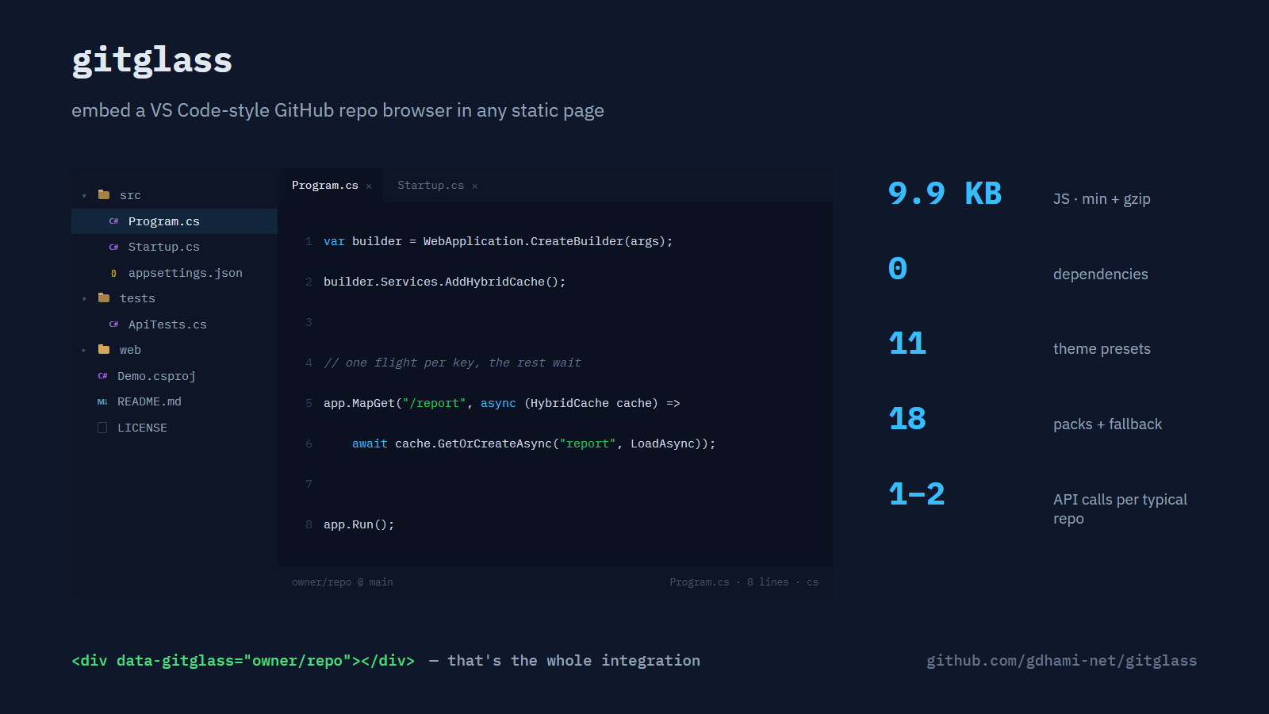Close the Startup.cs tab

pos(474,186)
